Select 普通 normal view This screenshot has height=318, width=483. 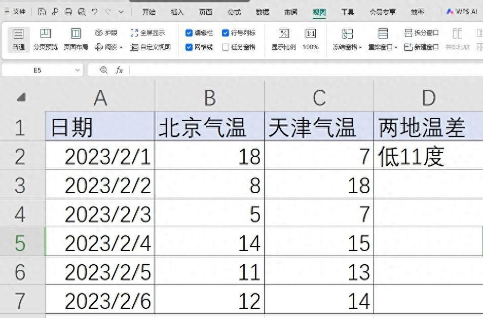(18, 40)
